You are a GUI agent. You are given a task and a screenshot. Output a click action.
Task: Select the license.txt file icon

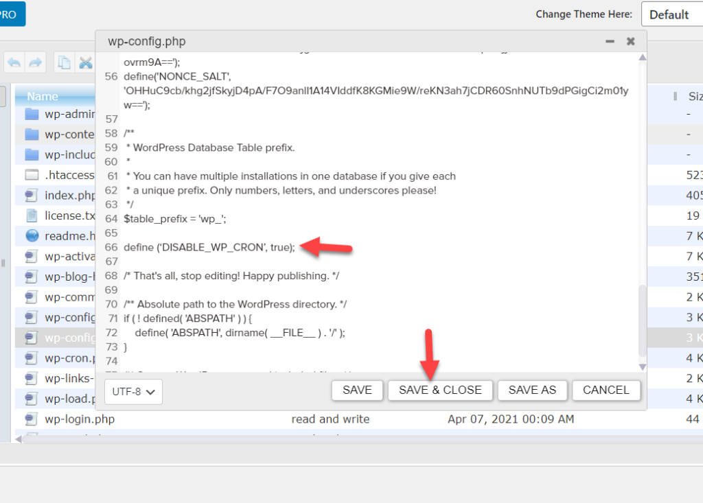(32, 215)
